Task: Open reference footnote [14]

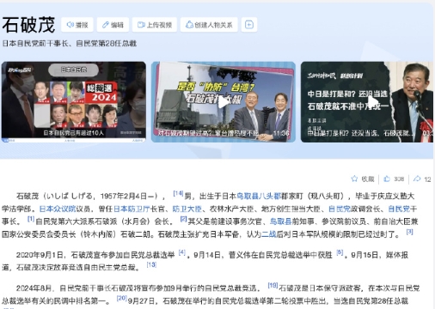Action: point(178,194)
